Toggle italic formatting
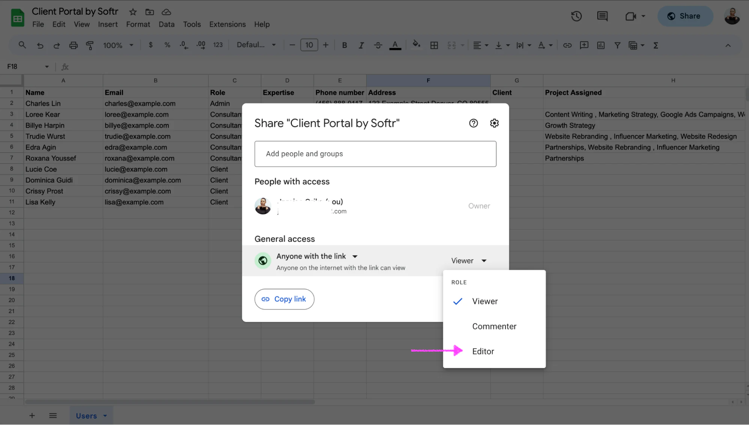This screenshot has height=425, width=749. [x=361, y=45]
